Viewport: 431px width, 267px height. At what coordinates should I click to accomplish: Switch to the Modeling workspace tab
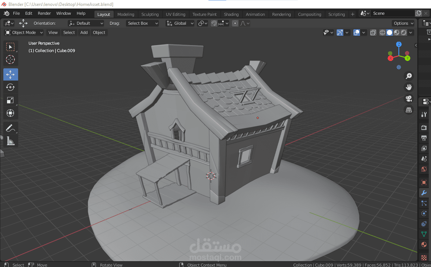126,14
